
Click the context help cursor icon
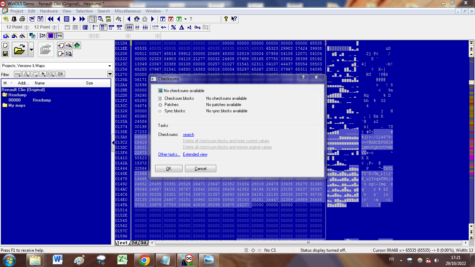[234, 19]
